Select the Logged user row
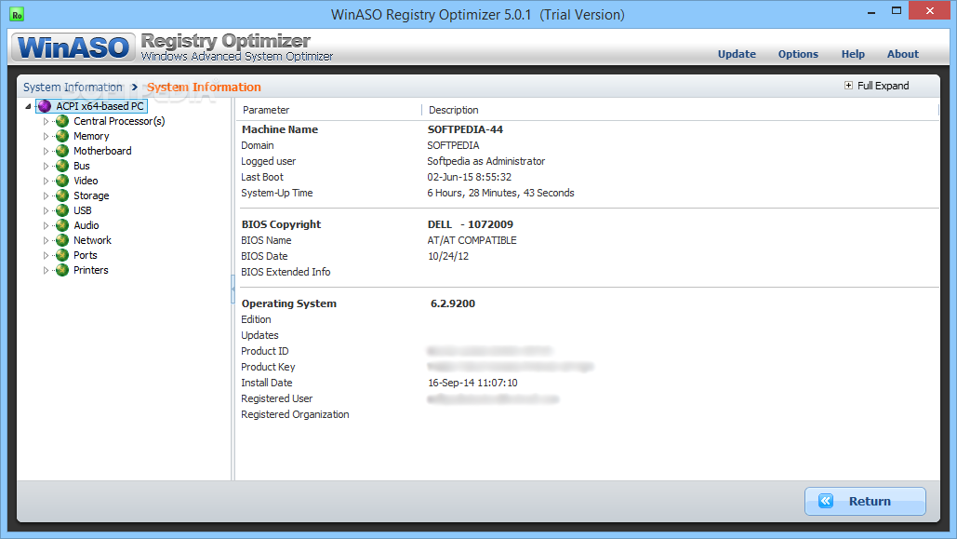 click(587, 161)
